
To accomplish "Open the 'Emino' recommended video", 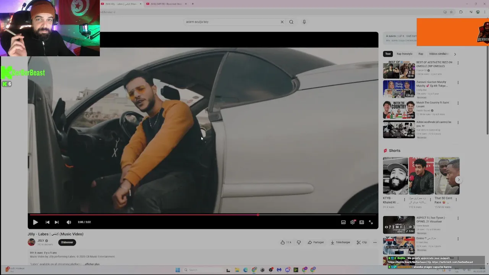I will pos(399,246).
